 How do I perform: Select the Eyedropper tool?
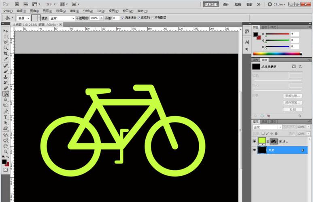point(6,59)
